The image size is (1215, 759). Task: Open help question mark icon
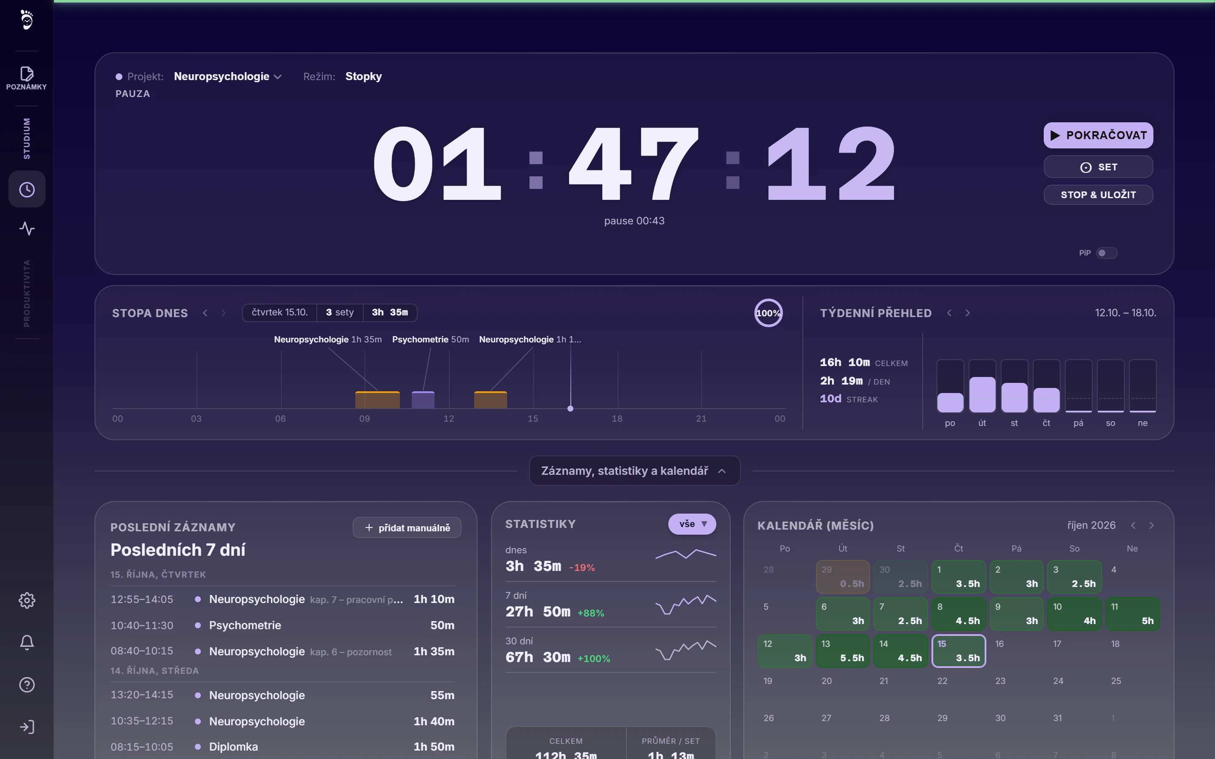pyautogui.click(x=27, y=685)
